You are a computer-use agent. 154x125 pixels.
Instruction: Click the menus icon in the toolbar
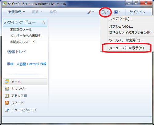pos(103,12)
